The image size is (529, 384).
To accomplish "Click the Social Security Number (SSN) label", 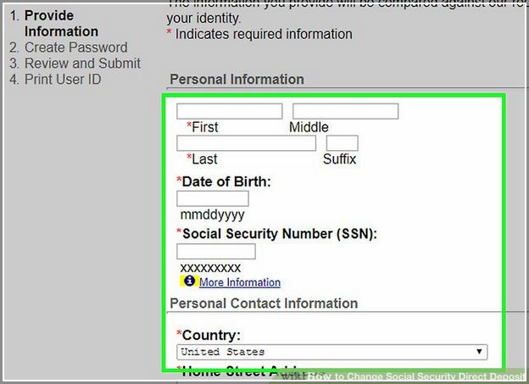I will click(x=280, y=234).
